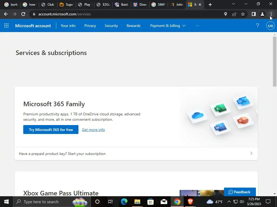Launch Brave browser from the taskbar
Viewport: 277px width, 207px height.
pos(190,202)
